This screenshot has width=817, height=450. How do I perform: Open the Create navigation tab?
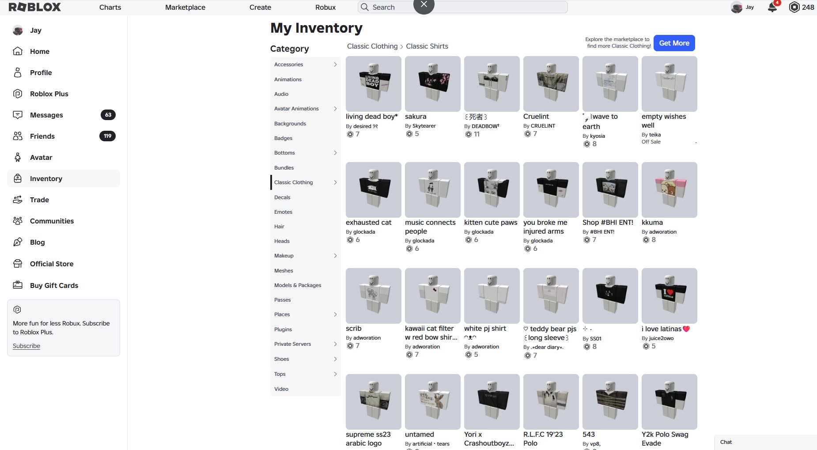260,7
